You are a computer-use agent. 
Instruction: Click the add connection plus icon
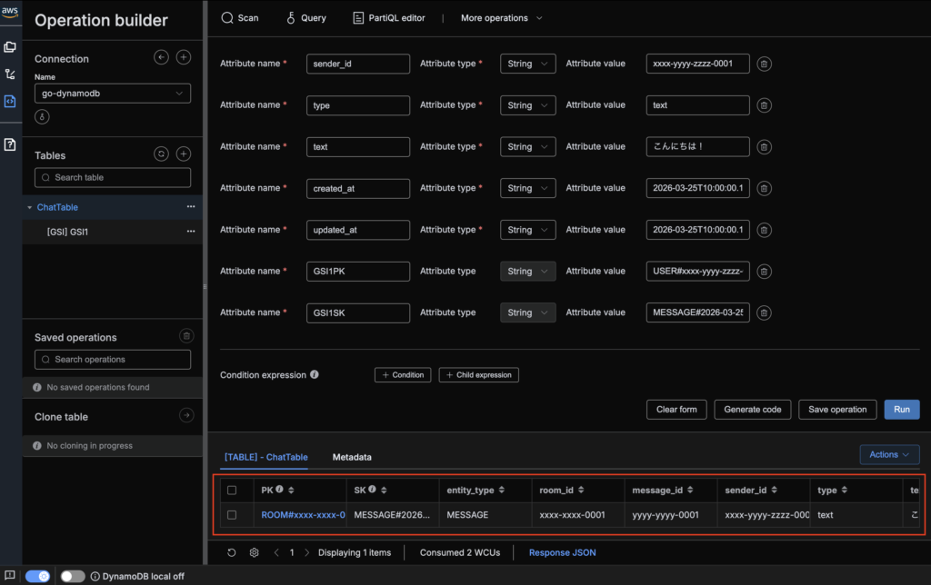click(183, 57)
